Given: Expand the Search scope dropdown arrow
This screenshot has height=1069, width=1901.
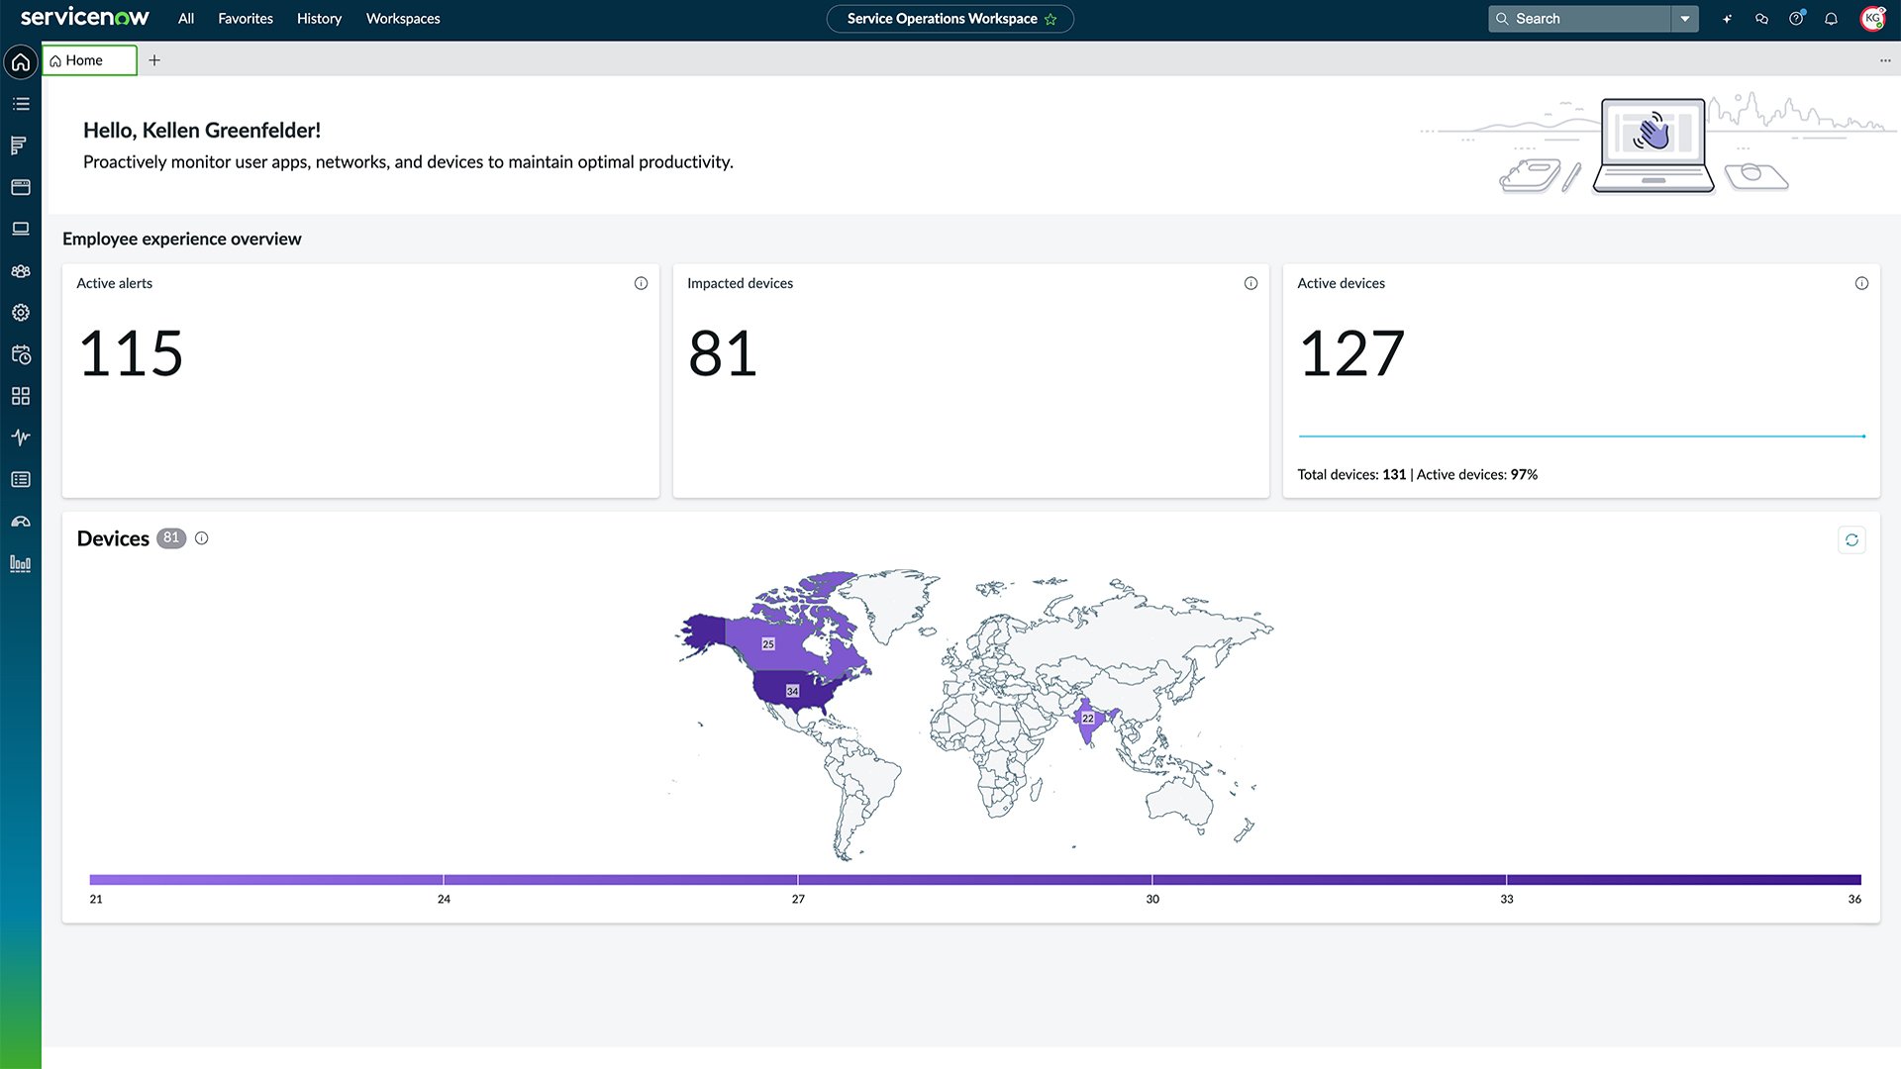Looking at the screenshot, I should [x=1684, y=19].
